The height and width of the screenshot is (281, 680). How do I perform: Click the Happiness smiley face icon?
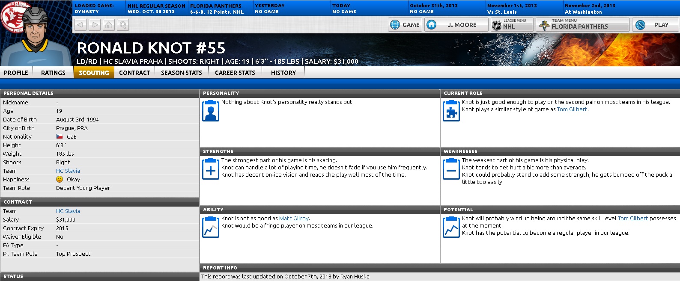(x=60, y=179)
